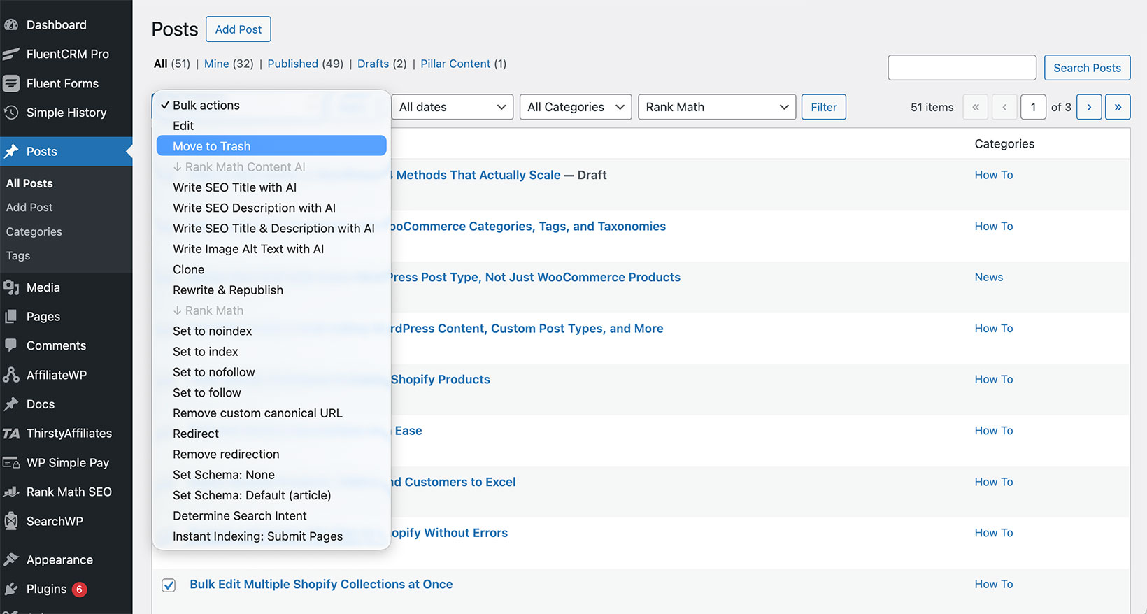Open the All dates dropdown
The image size is (1147, 614).
coord(453,107)
